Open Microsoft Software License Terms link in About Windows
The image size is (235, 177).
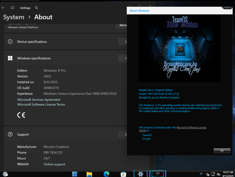pos(191,128)
